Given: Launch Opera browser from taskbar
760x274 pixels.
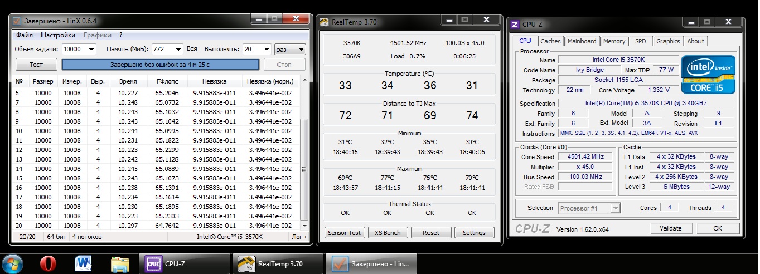Looking at the screenshot, I should (49, 263).
